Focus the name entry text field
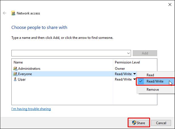This screenshot has width=175, height=129. pos(68,53)
